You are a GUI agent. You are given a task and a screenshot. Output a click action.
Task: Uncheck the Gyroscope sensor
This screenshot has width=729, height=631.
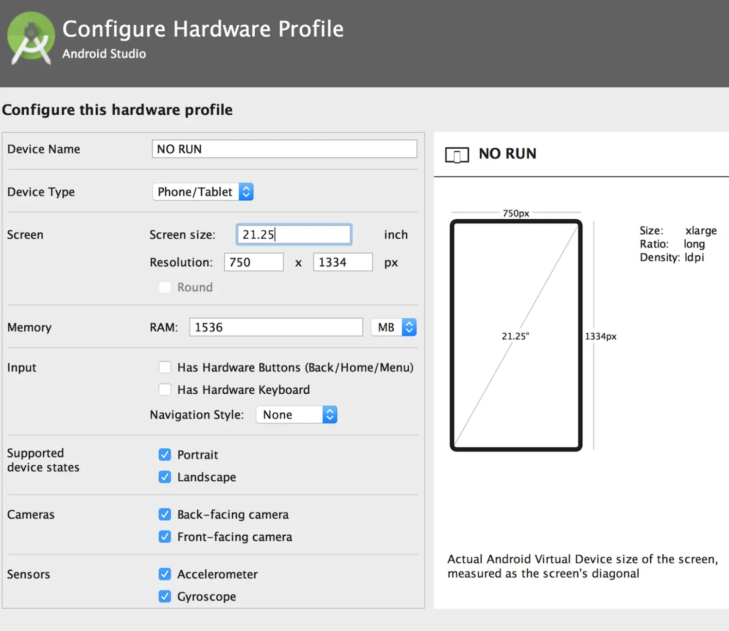[165, 596]
